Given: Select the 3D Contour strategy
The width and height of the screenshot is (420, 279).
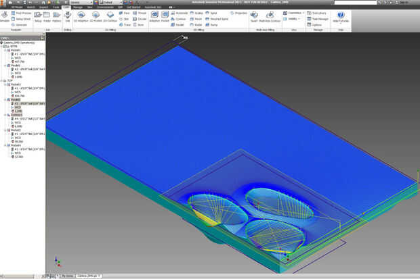Looking at the screenshot, I should point(178,19).
